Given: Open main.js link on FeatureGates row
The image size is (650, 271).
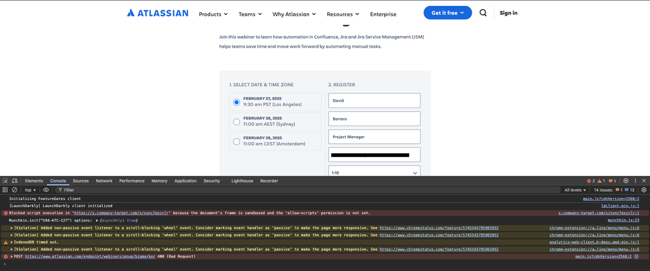Looking at the screenshot, I should [611, 199].
